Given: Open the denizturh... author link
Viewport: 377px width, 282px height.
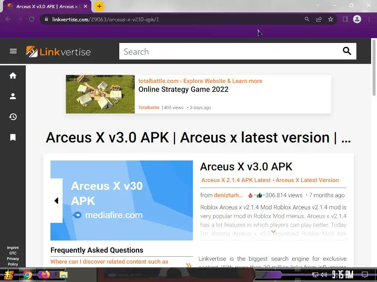Looking at the screenshot, I should pyautogui.click(x=228, y=195).
